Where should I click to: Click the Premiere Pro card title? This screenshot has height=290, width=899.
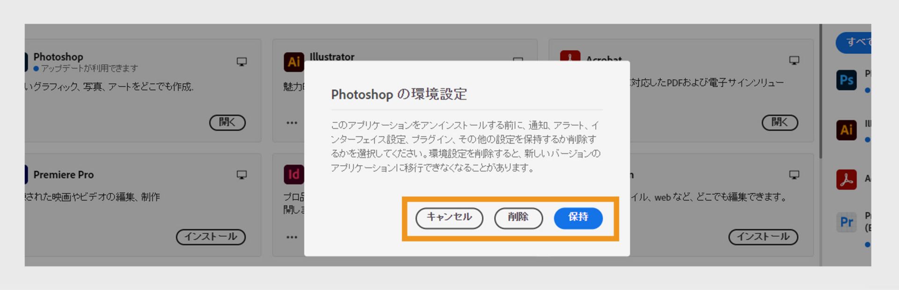tap(64, 175)
